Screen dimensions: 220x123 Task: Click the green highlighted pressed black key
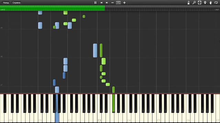(113, 103)
